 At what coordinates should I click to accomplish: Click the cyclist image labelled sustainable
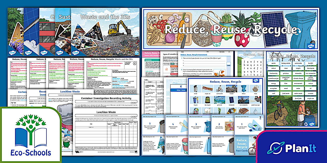[x=219, y=89]
